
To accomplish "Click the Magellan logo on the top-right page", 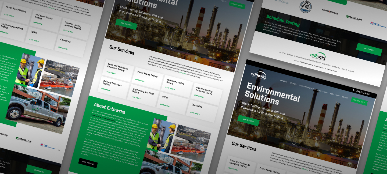I will tap(354, 18).
